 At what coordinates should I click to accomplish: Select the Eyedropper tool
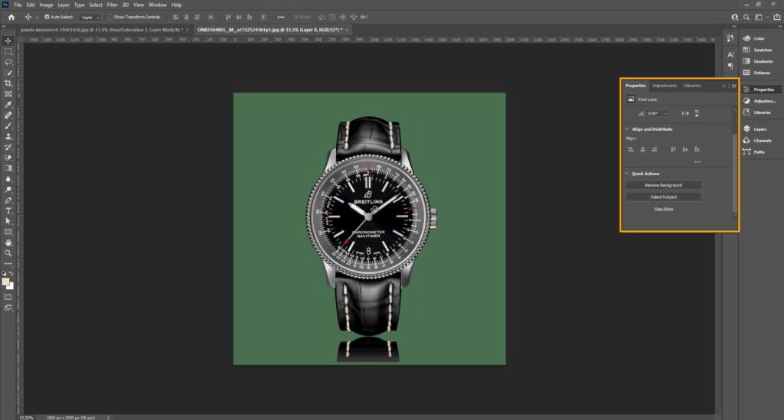[x=8, y=104]
